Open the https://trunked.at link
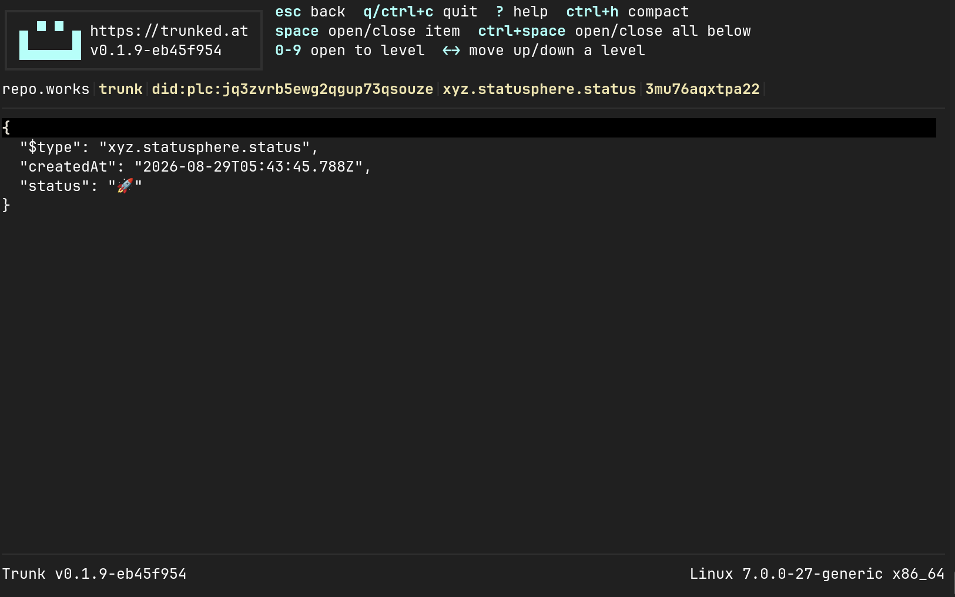This screenshot has width=955, height=597. (x=169, y=31)
